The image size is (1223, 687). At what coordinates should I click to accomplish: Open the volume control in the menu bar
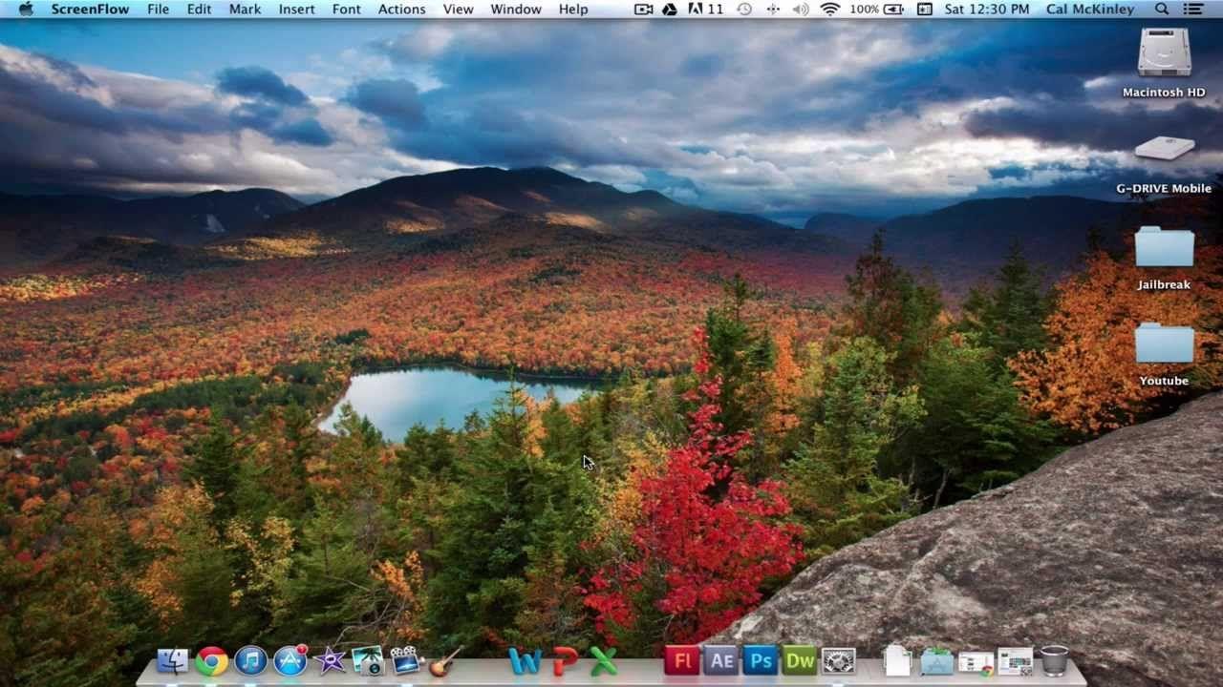800,9
